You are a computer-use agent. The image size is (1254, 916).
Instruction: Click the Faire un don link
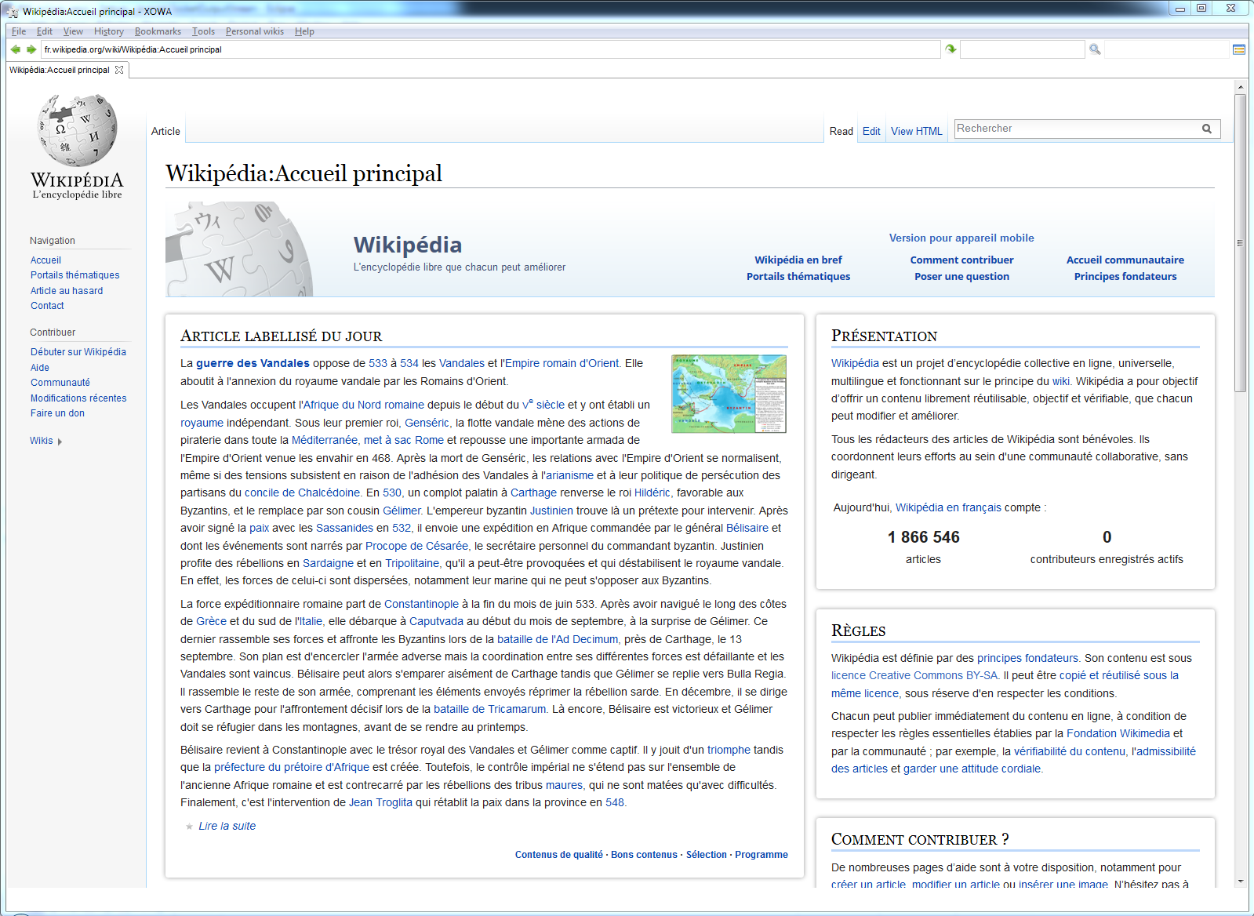tap(57, 413)
